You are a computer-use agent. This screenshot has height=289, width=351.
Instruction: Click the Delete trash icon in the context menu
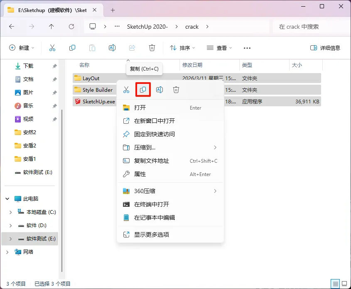click(176, 90)
